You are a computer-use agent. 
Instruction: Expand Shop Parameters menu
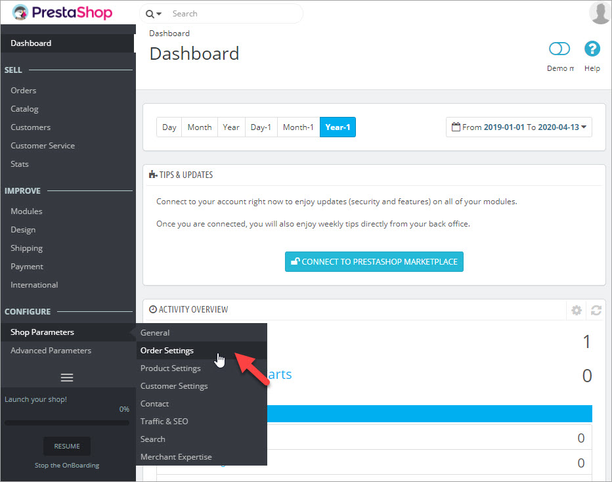pos(68,332)
